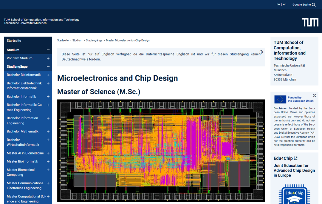Open TUM School of Computation header link

(x=41, y=20)
